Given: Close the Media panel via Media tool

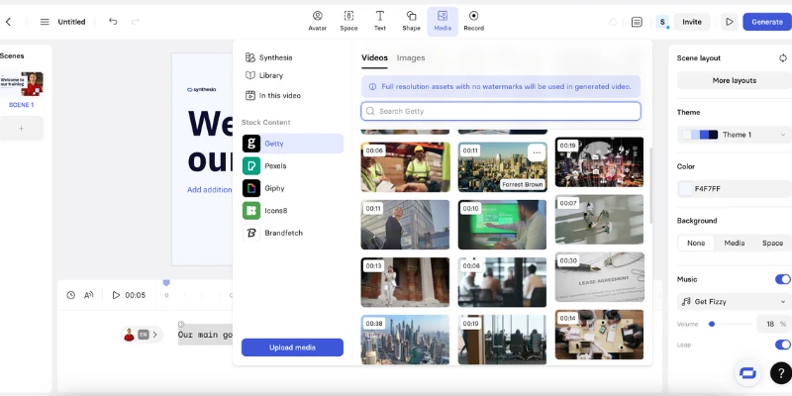Looking at the screenshot, I should click(x=443, y=21).
